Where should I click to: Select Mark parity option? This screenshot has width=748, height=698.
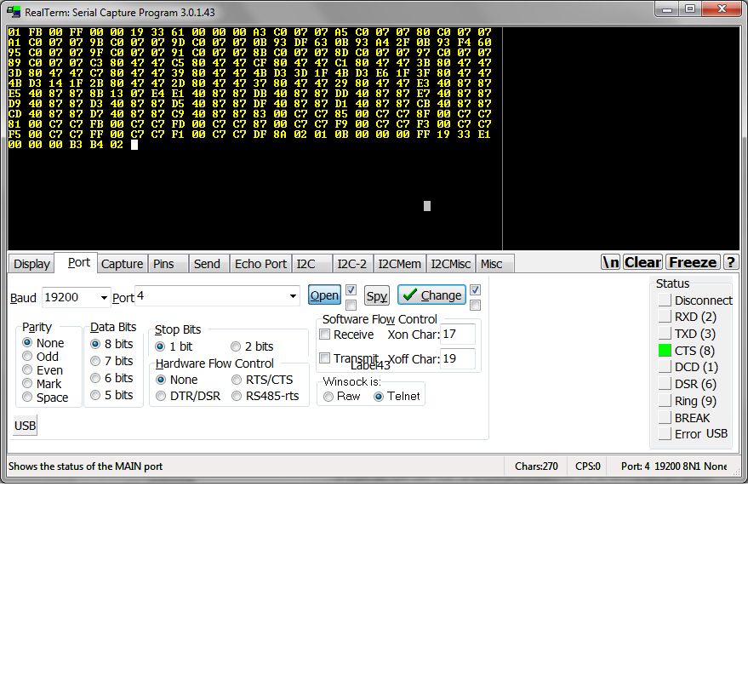tap(28, 384)
